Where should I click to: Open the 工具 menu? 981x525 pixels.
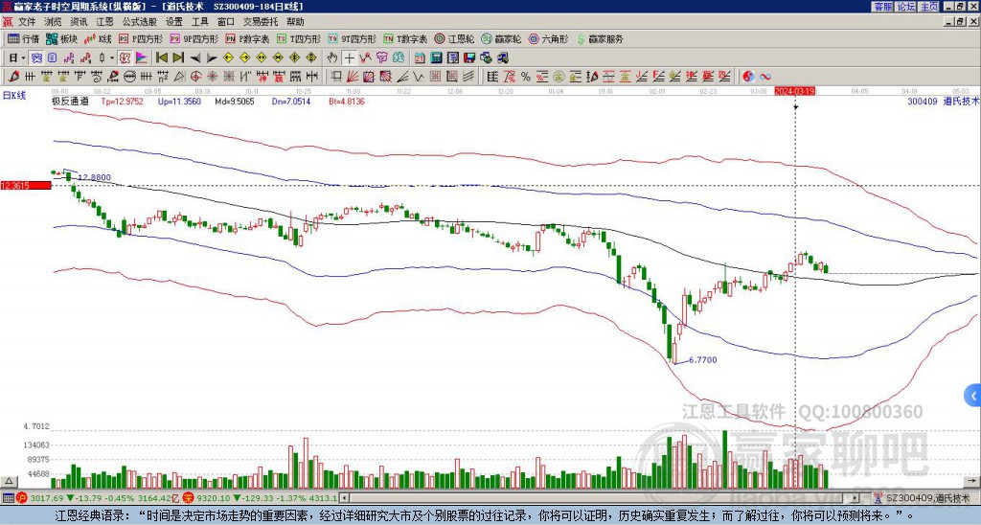tap(200, 22)
